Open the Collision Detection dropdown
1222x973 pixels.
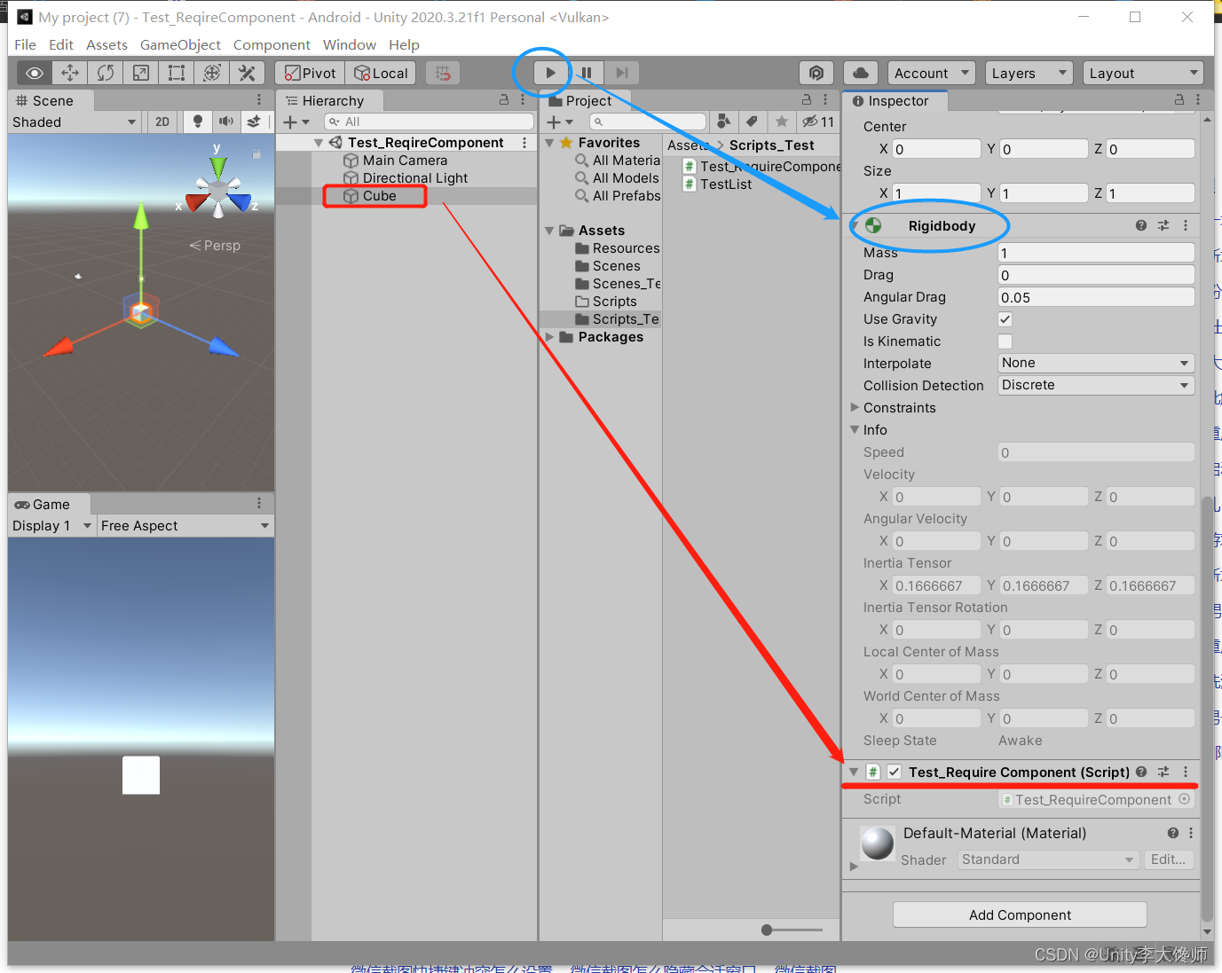coord(1095,385)
